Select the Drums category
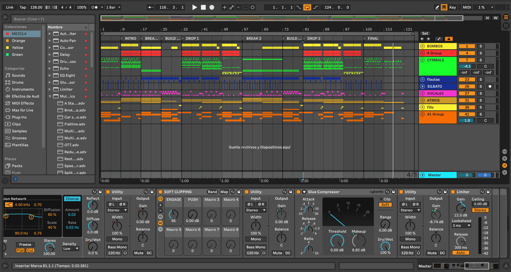Image resolution: width=511 pixels, height=272 pixels. pos(18,82)
